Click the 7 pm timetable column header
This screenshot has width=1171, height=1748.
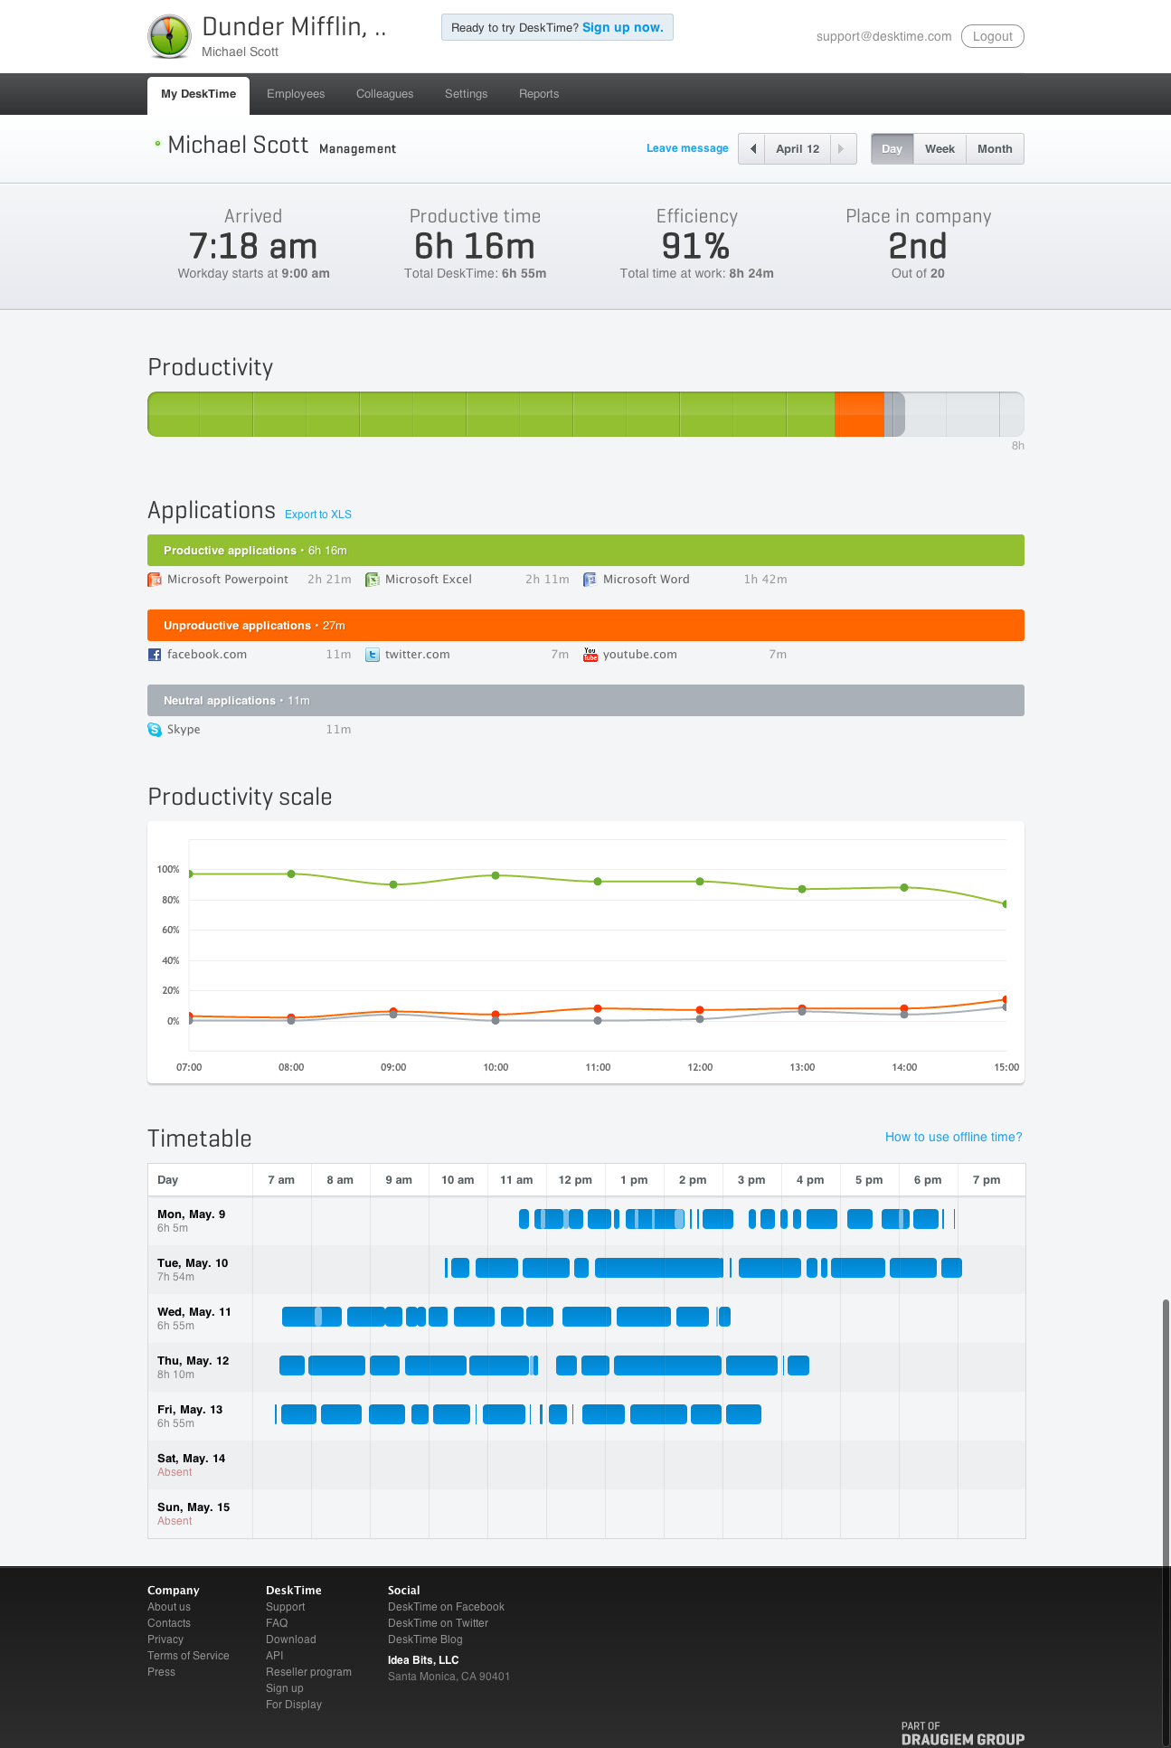pos(987,1180)
